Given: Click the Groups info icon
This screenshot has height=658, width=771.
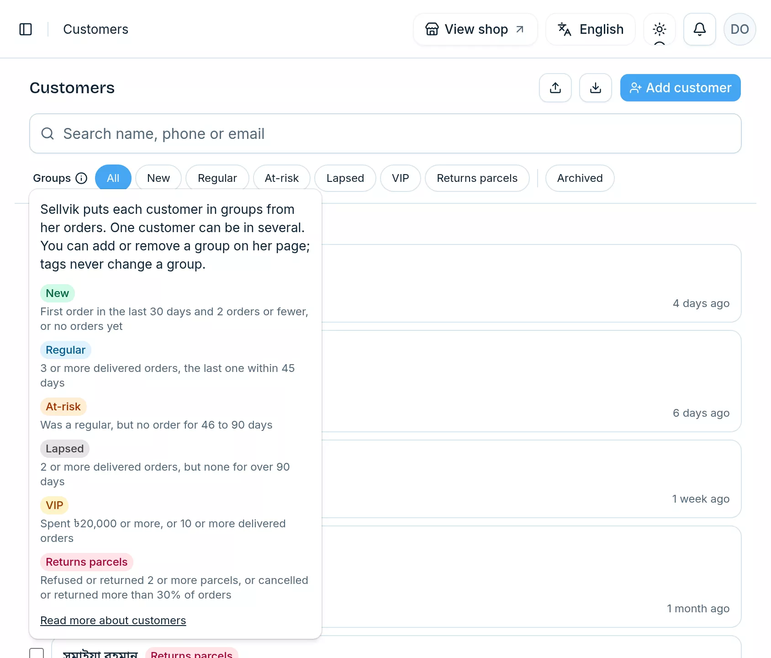Looking at the screenshot, I should [x=81, y=178].
